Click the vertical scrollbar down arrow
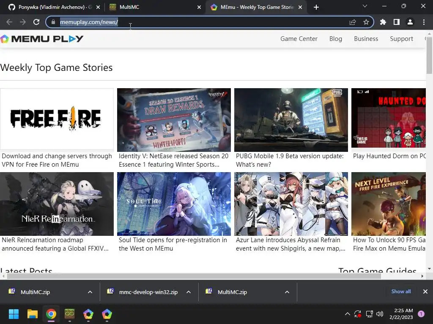 click(x=429, y=269)
